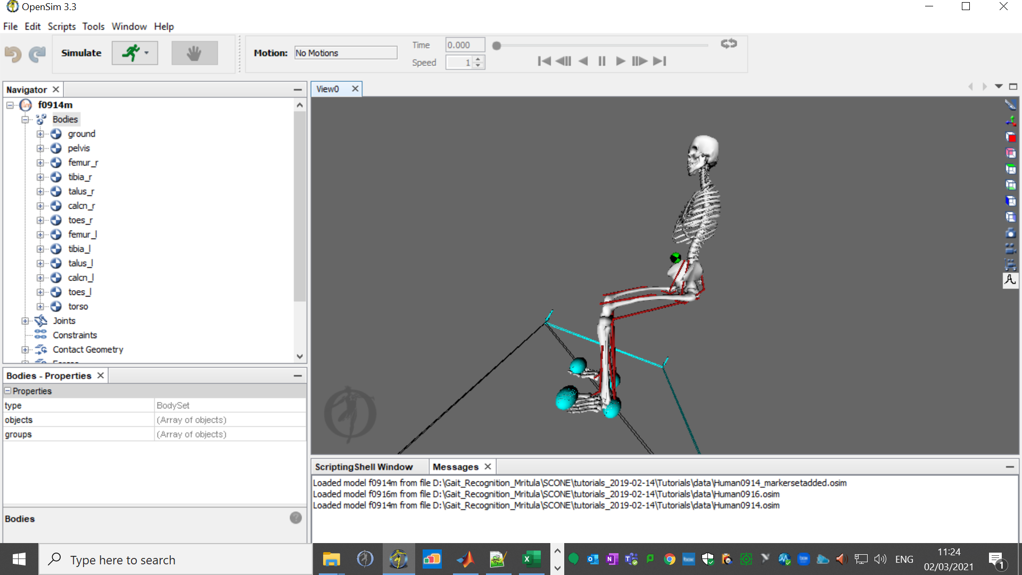1022x575 pixels.
Task: Set right view with lavender cube
Action: click(1010, 217)
